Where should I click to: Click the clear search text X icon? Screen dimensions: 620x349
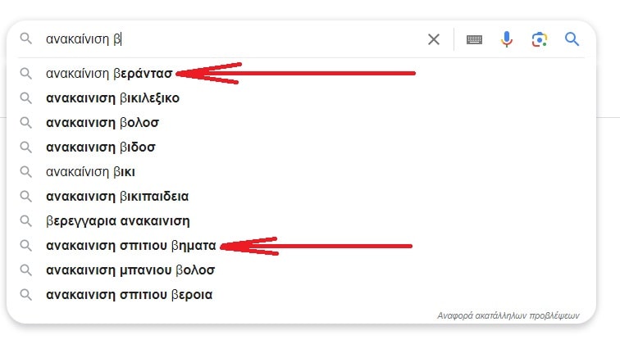(434, 39)
